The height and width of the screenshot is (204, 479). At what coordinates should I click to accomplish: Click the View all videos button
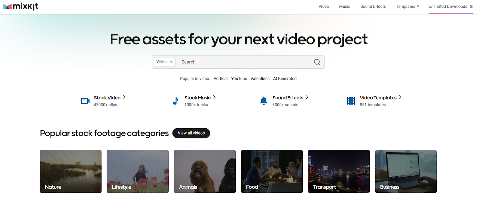pyautogui.click(x=191, y=133)
